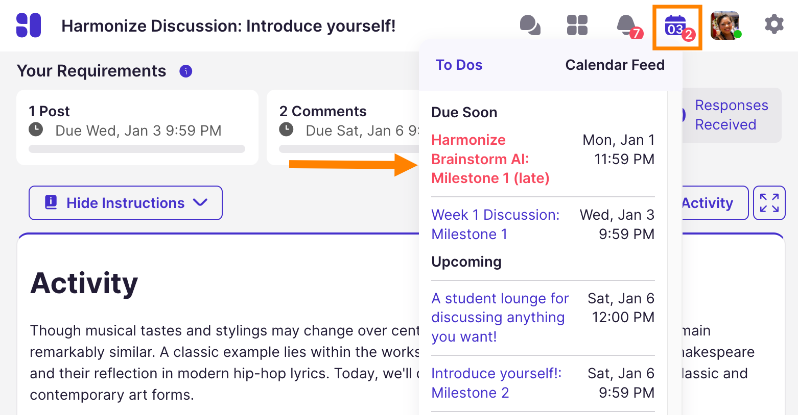
Task: Open Introduce yourself Milestone 2 link
Action: pyautogui.click(x=496, y=383)
